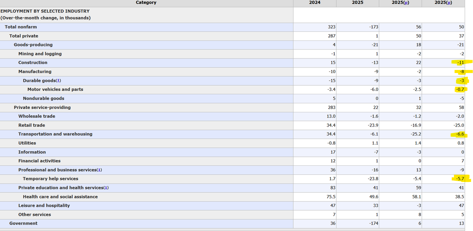Click the Information row label
The image size is (473, 231).
tap(32, 152)
